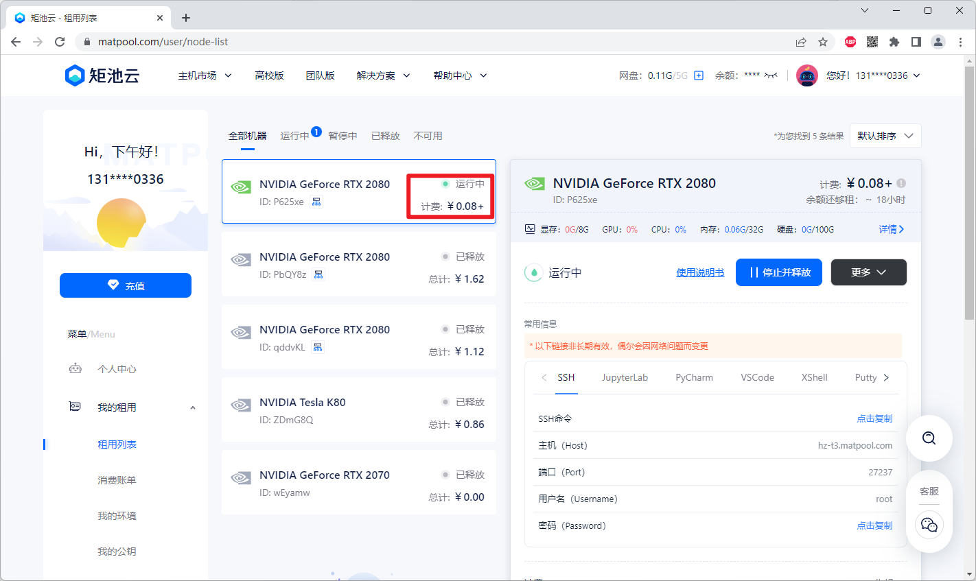Switch to the 不可用 tab
The height and width of the screenshot is (581, 976).
[x=428, y=136]
